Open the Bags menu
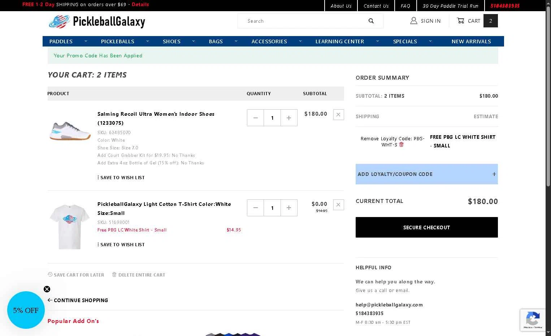551x336 pixels. pos(216,41)
